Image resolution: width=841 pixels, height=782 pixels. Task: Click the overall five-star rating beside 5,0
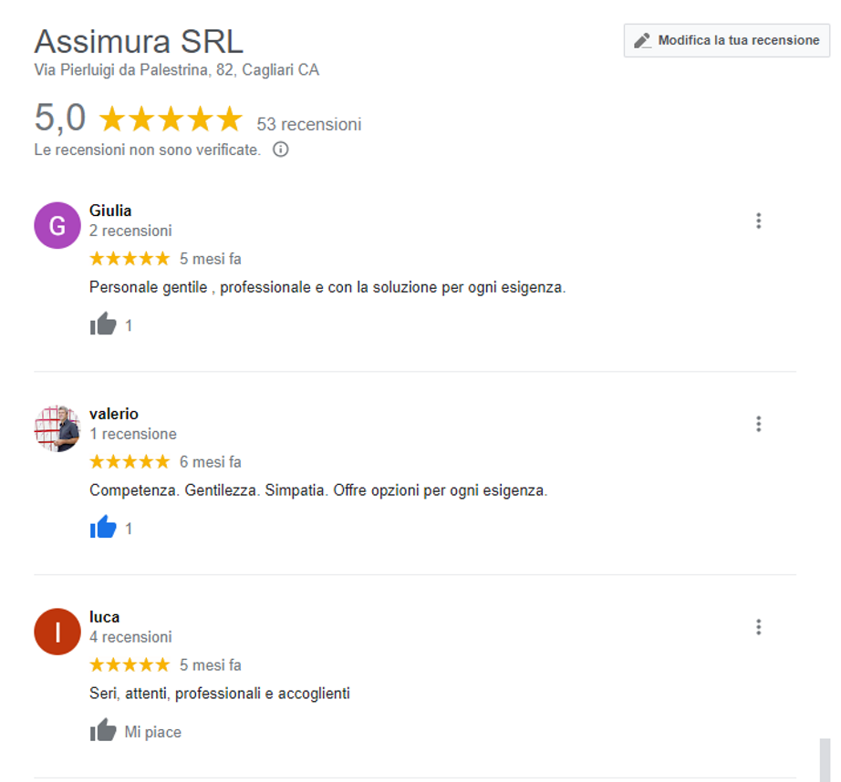(x=171, y=118)
